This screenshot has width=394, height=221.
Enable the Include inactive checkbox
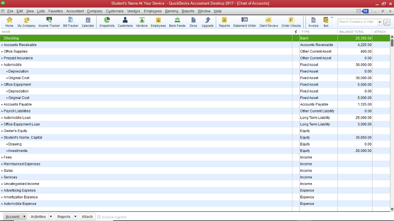pyautogui.click(x=99, y=216)
